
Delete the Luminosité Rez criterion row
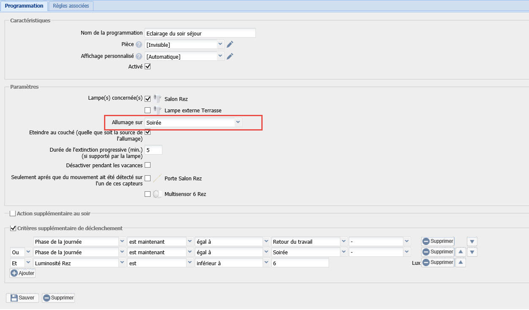(438, 263)
